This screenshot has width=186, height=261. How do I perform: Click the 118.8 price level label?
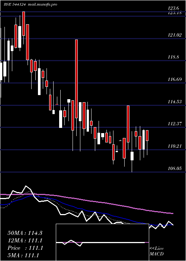coord(174,57)
